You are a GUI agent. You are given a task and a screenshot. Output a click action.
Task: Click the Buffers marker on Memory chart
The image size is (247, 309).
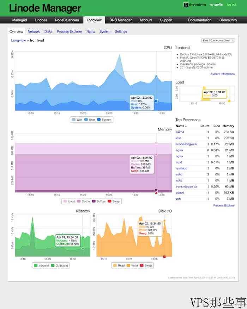(156, 190)
